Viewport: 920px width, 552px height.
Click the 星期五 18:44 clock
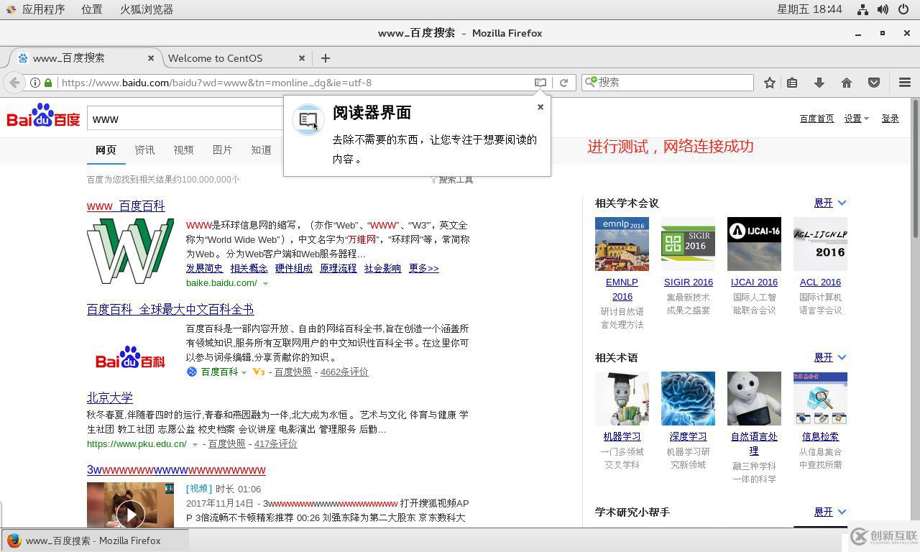click(809, 9)
